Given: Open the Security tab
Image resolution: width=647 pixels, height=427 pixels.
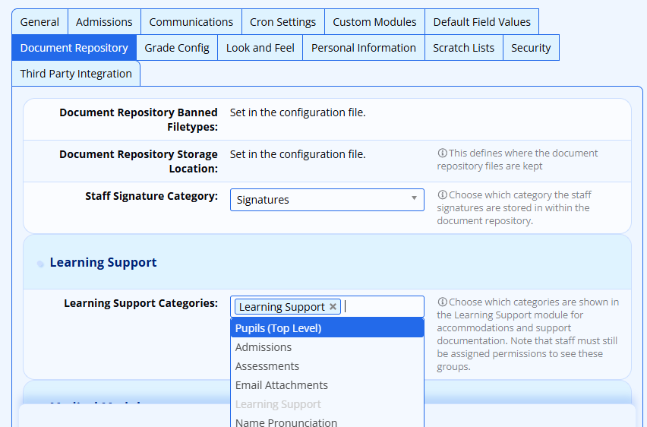Looking at the screenshot, I should coord(531,48).
